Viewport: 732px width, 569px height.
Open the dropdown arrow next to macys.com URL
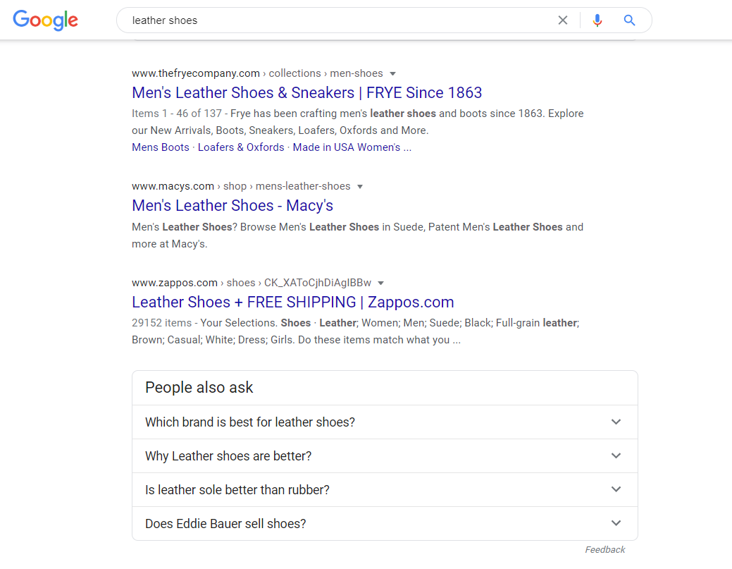click(360, 186)
